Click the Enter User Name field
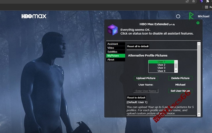The height and width of the screenshot is (133, 212). (x=146, y=91)
